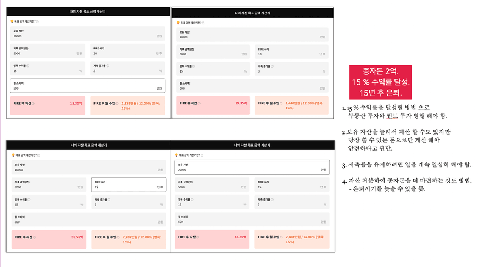Image resolution: width=478 pixels, height=267 pixels.
Task: Click info icon beside FIRE 후 월 수입 1,139만원
Action: 117,104
